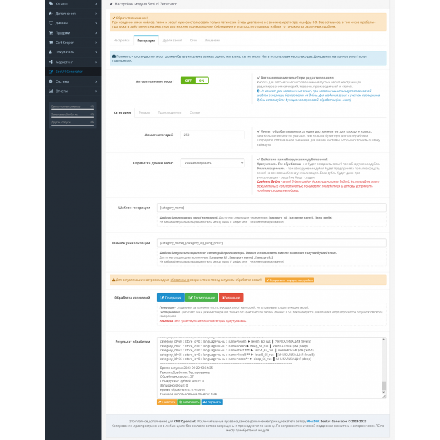The height and width of the screenshot is (440, 440).
Task: Click the Отчеты bar chart icon
Action: click(51, 91)
